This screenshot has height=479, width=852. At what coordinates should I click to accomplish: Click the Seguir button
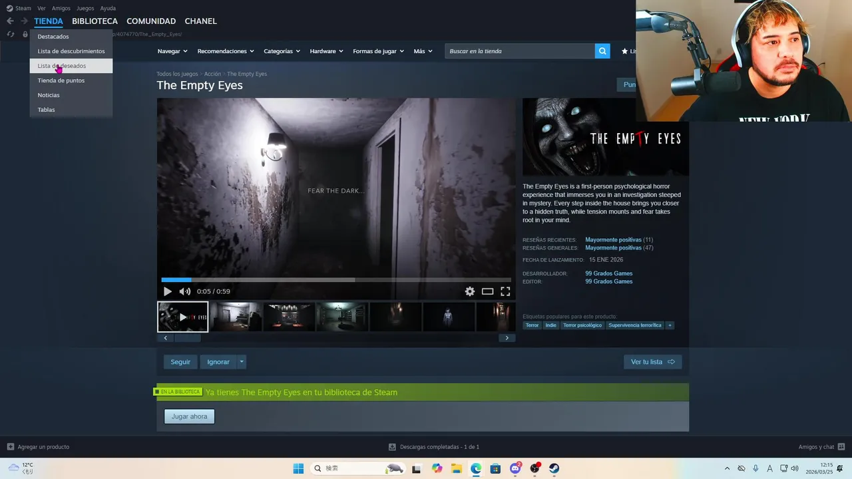pyautogui.click(x=180, y=362)
